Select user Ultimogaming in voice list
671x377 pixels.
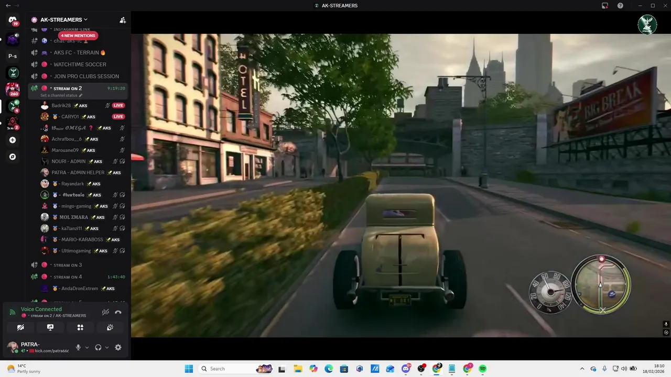83,251
